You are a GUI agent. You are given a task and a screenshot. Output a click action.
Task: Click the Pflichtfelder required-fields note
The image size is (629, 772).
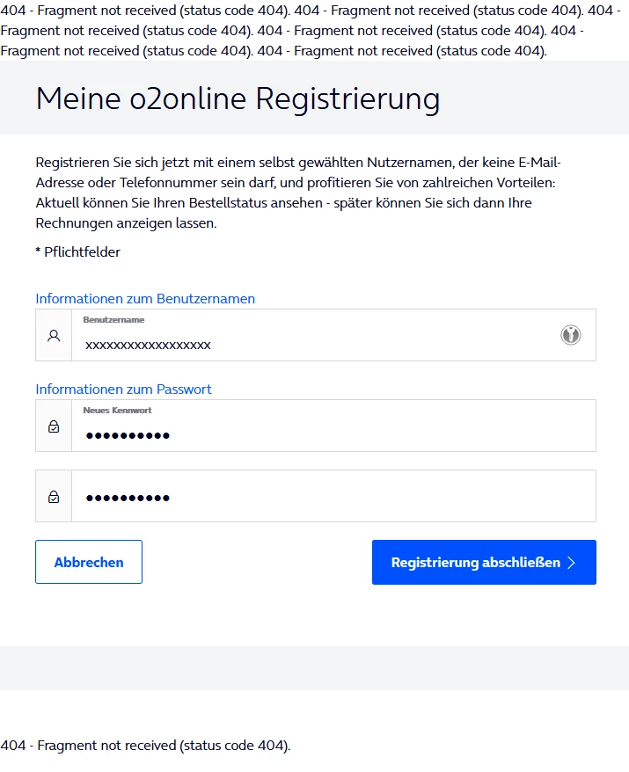coord(77,252)
